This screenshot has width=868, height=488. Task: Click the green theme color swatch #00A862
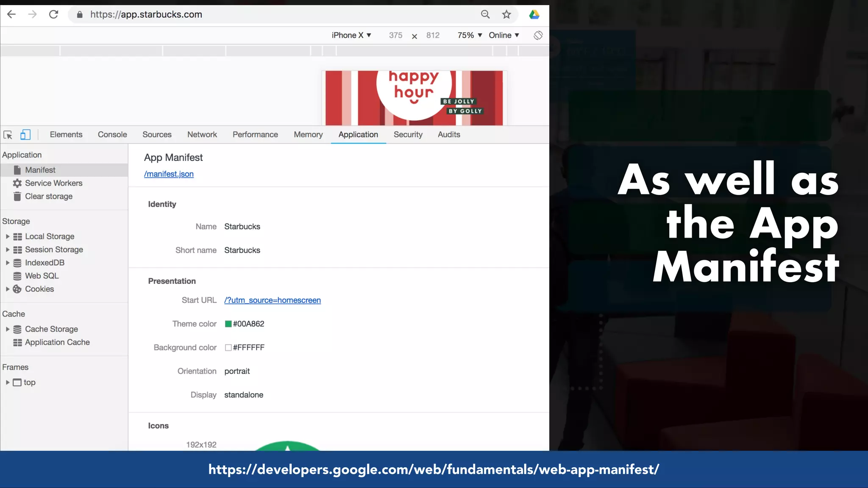click(228, 324)
